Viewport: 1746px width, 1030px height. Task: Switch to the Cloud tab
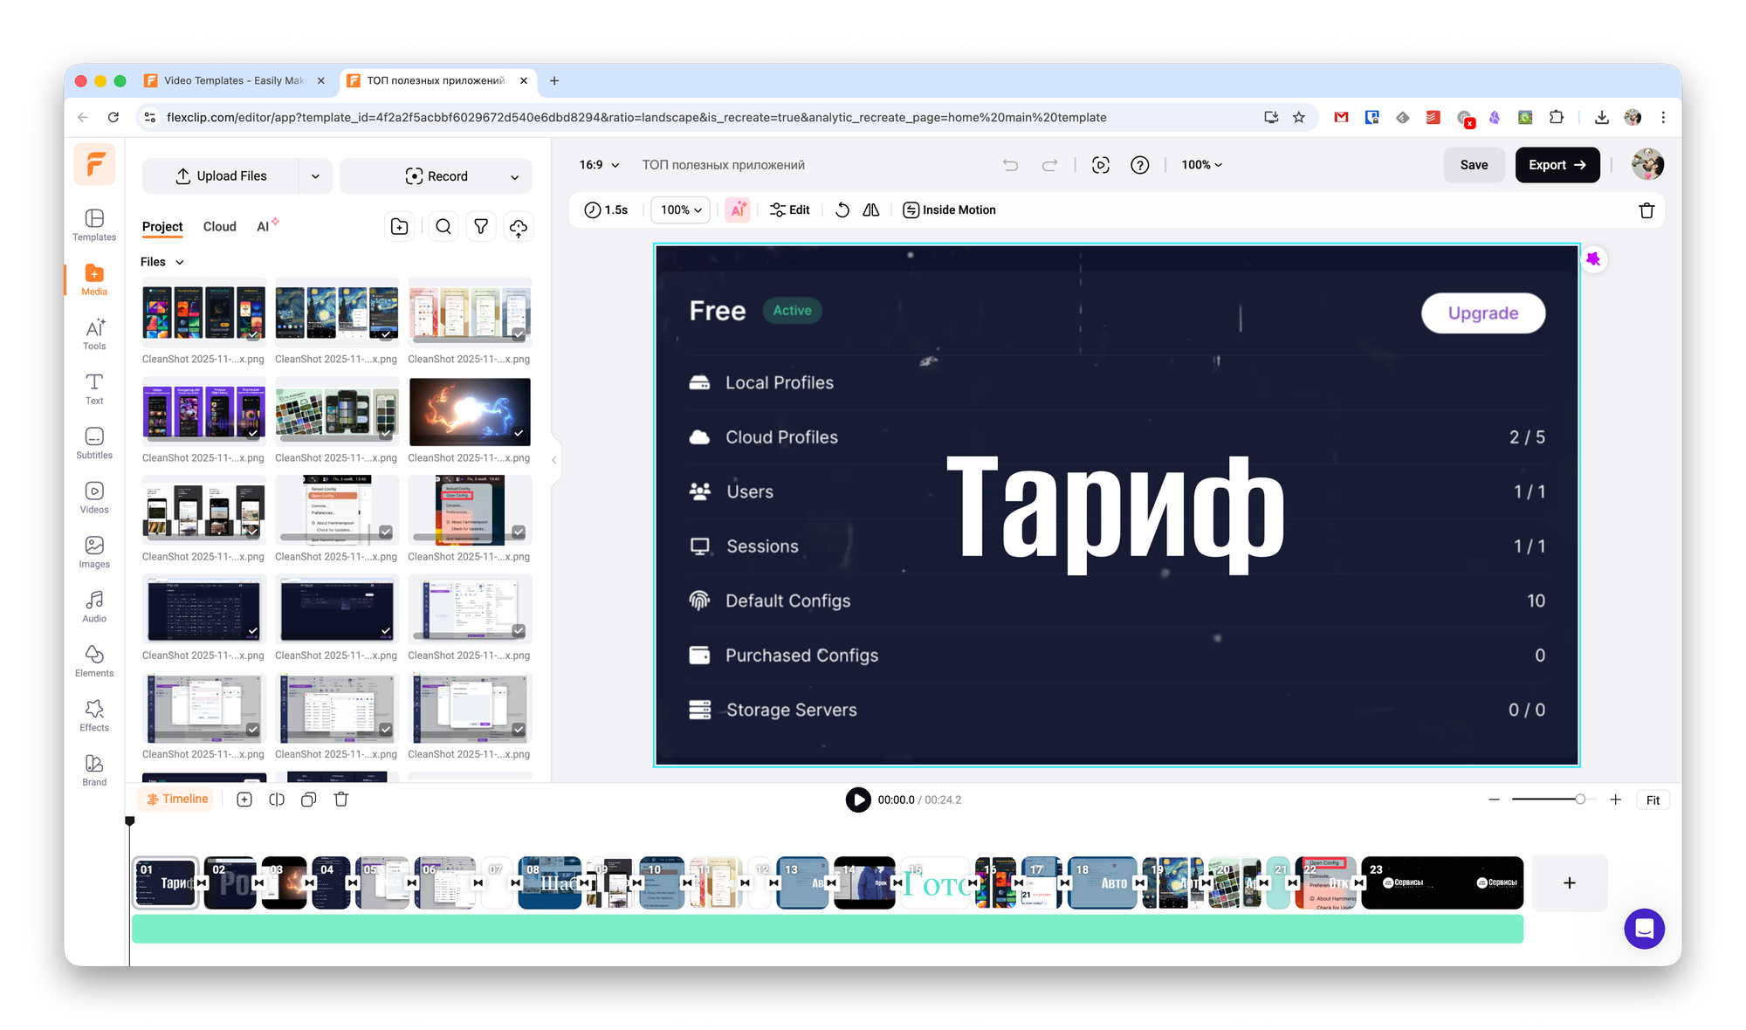tap(219, 227)
